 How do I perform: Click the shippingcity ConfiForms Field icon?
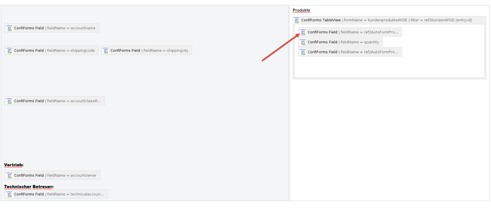click(105, 50)
